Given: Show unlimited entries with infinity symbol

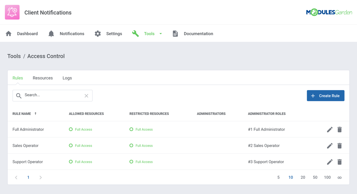Looking at the screenshot, I should click(340, 178).
